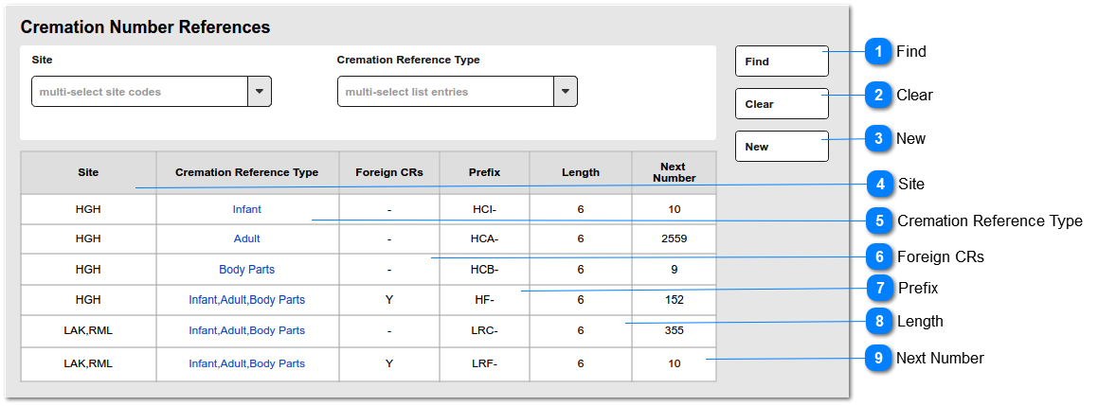The height and width of the screenshot is (406, 1098).
Task: Open the Cremation Reference Type dropdown arrow
Action: (566, 92)
